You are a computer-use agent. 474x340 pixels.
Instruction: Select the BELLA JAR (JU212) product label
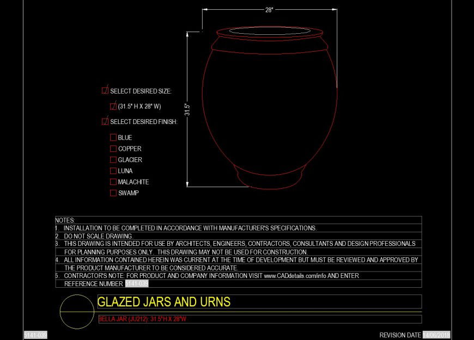(142, 319)
